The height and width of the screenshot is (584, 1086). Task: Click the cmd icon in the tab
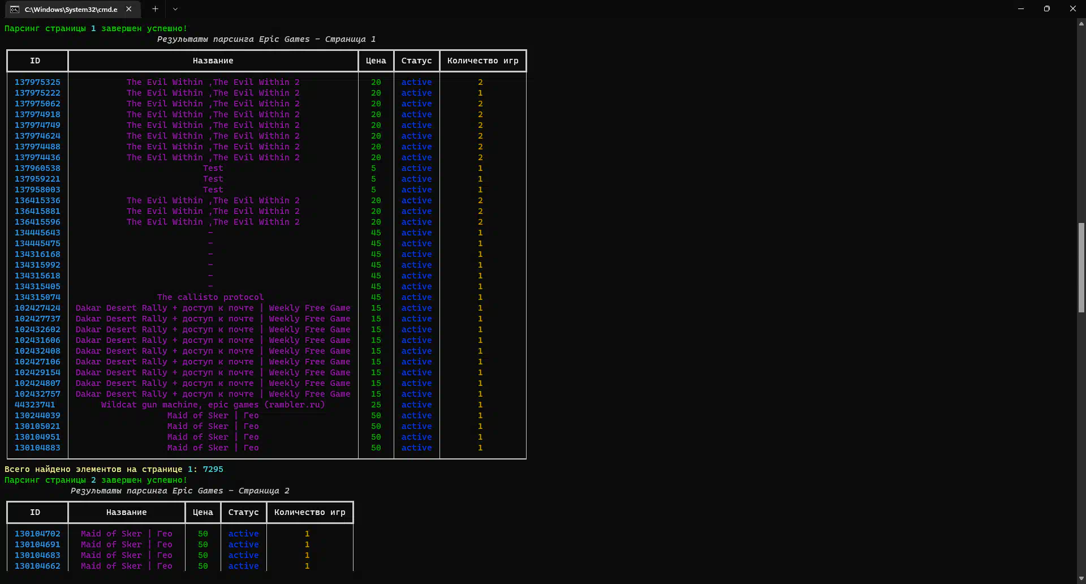[x=15, y=10]
